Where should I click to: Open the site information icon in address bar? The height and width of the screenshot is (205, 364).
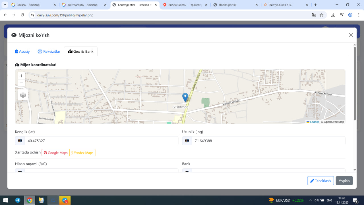[x=32, y=15]
